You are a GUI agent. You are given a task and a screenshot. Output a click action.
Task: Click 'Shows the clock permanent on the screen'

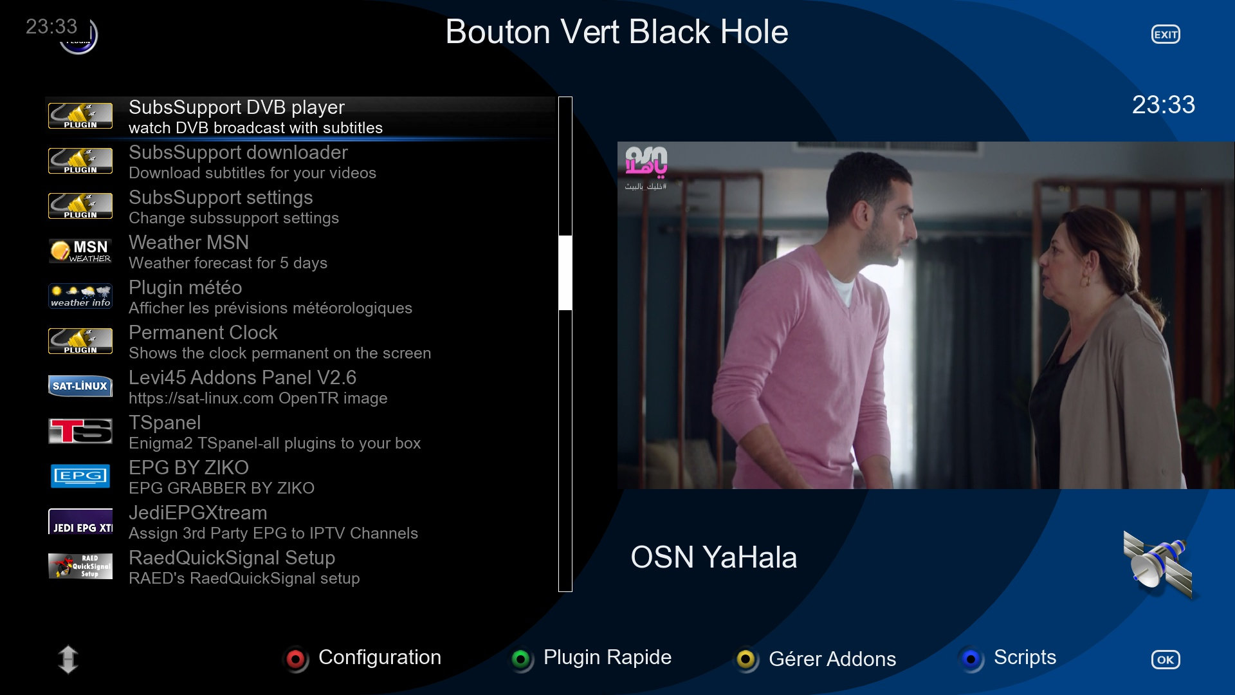(x=280, y=353)
